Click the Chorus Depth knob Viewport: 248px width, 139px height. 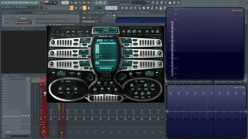60,89
